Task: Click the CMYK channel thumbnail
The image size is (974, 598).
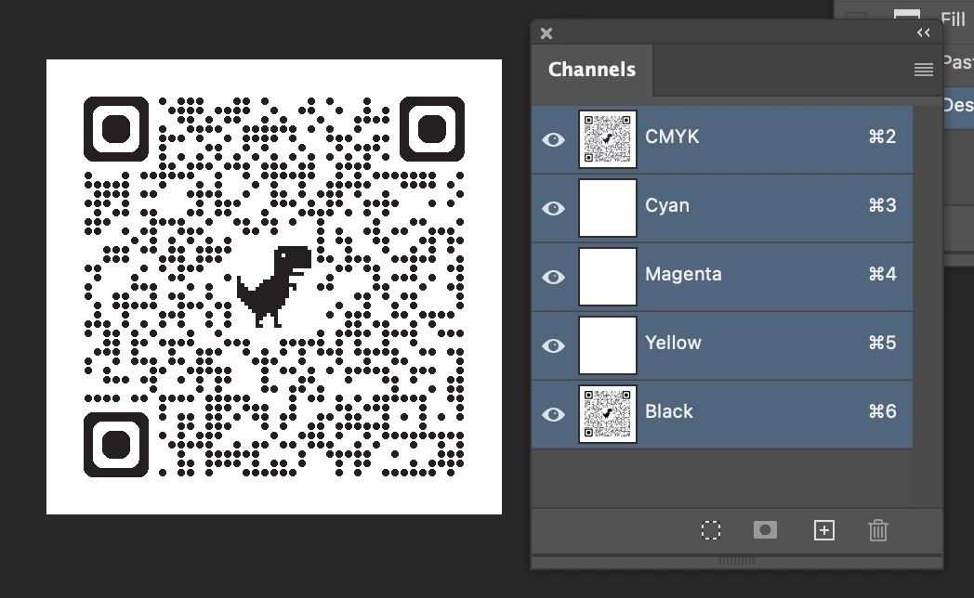Action: pyautogui.click(x=608, y=139)
